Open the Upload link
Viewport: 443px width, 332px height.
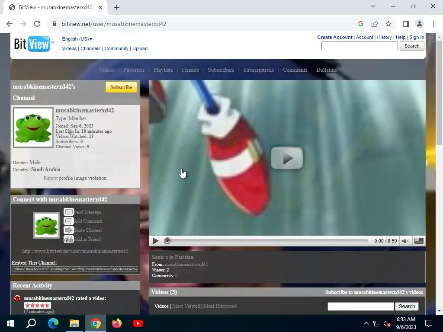tap(140, 48)
